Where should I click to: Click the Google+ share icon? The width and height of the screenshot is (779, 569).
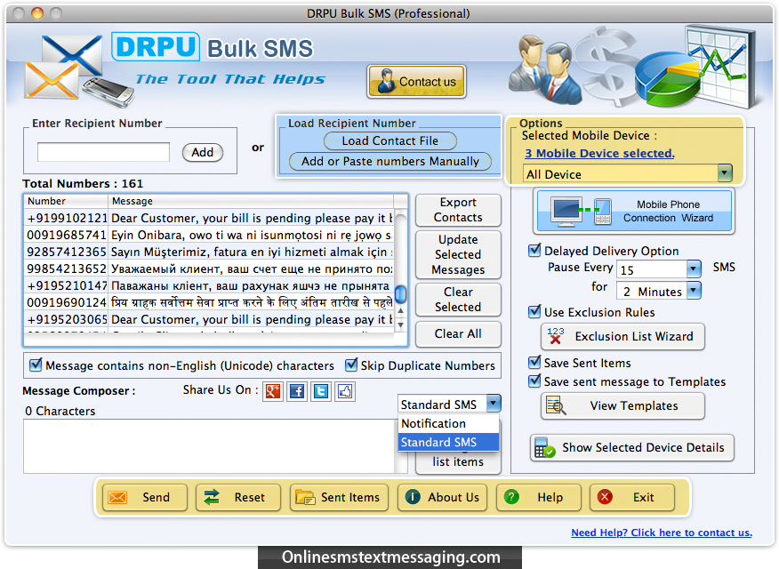pyautogui.click(x=273, y=391)
